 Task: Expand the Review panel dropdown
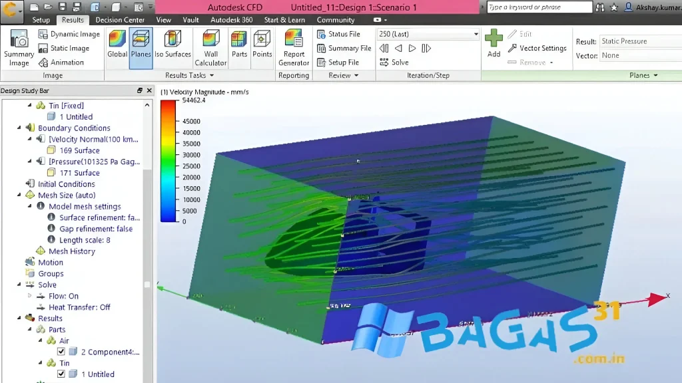(x=357, y=76)
